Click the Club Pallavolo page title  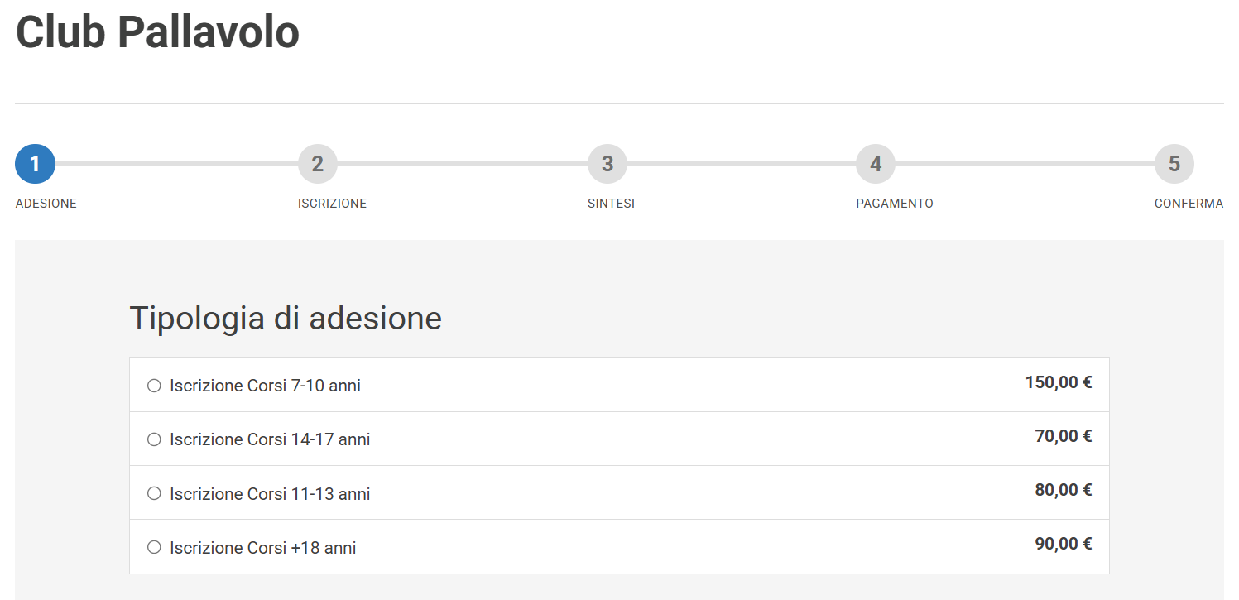click(x=157, y=33)
